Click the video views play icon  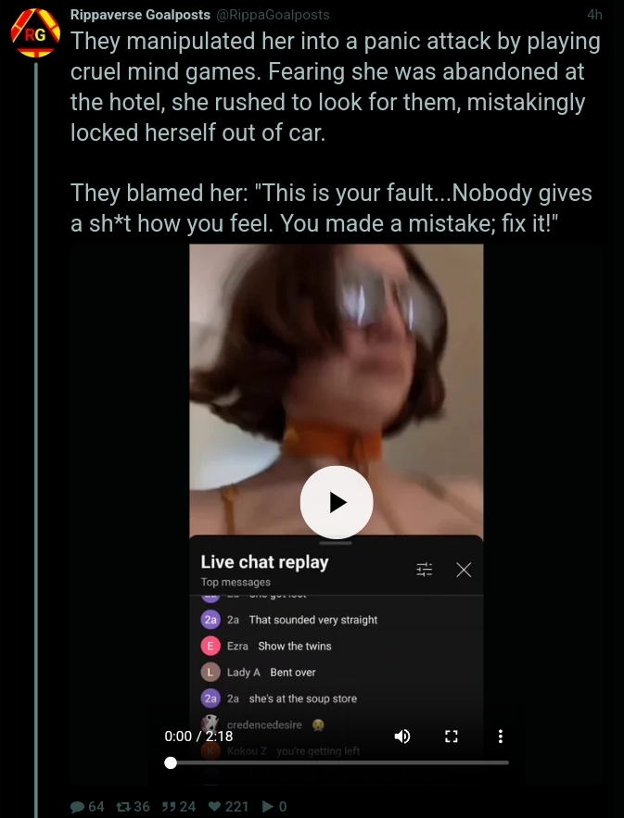pos(267,807)
